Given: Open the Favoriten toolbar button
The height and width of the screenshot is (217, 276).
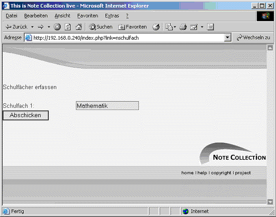Looking at the screenshot, I should coord(133,27).
